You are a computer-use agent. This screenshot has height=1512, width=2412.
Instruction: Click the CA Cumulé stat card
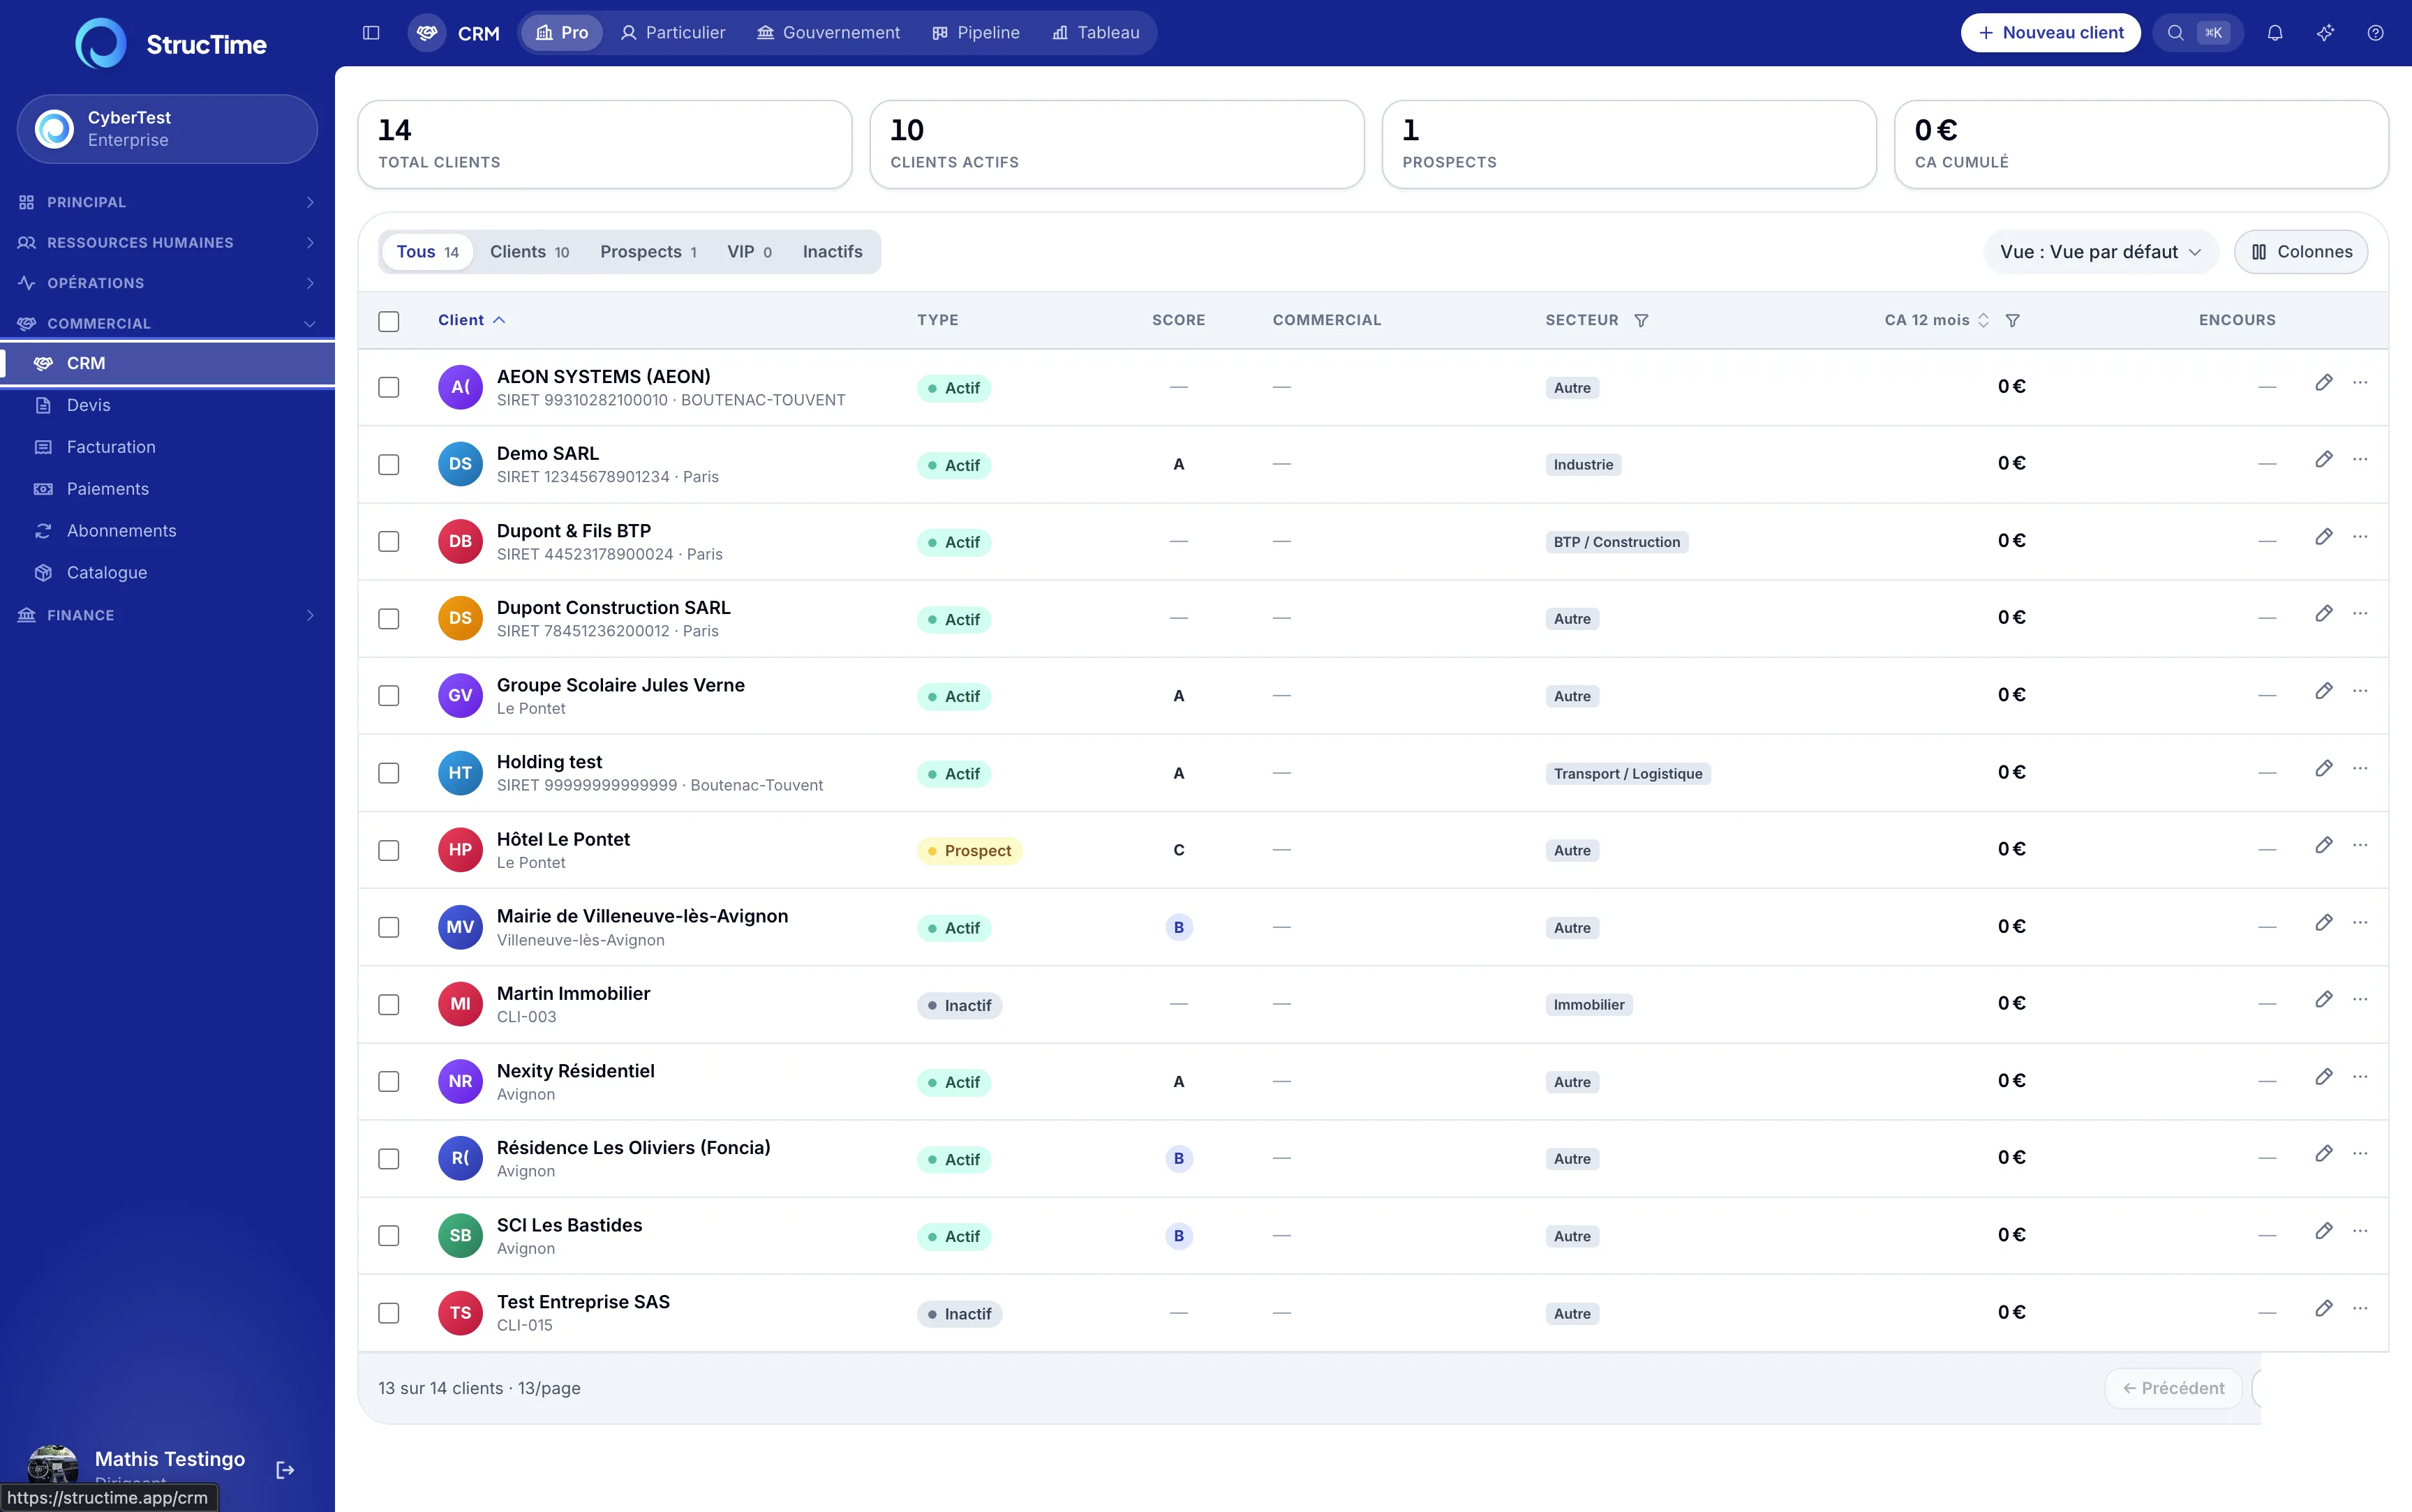point(2141,144)
